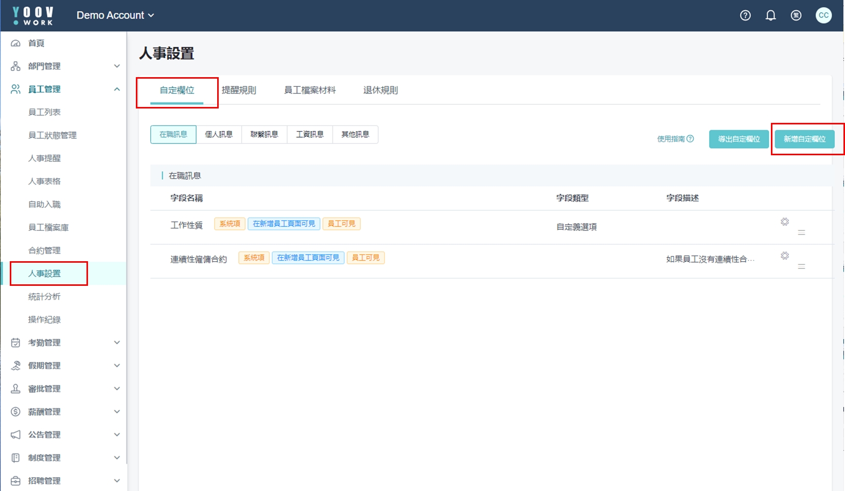This screenshot has width=845, height=491.
Task: Click the 新增自定欄位 button
Action: [804, 139]
